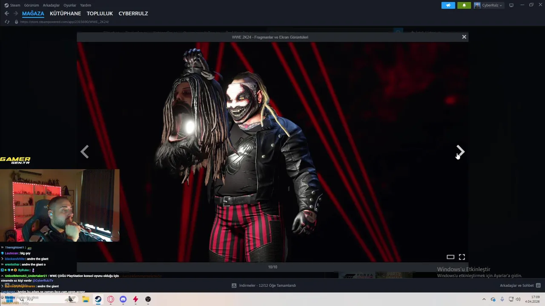Click the cloud sync tray icon

coord(493,299)
